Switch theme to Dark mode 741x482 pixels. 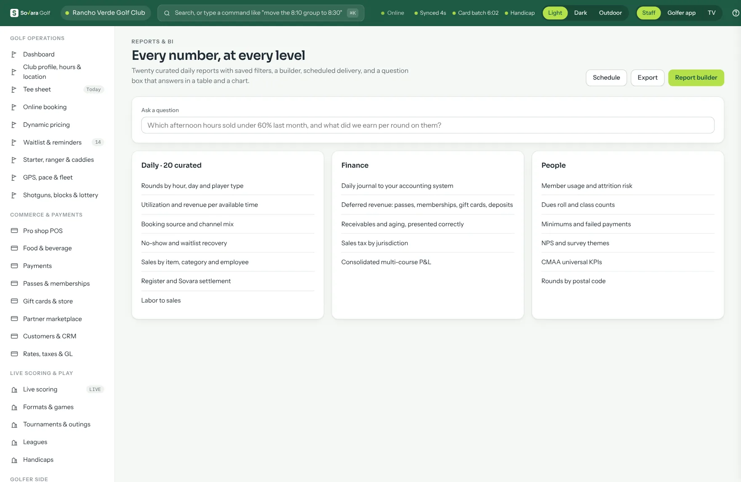click(x=580, y=13)
